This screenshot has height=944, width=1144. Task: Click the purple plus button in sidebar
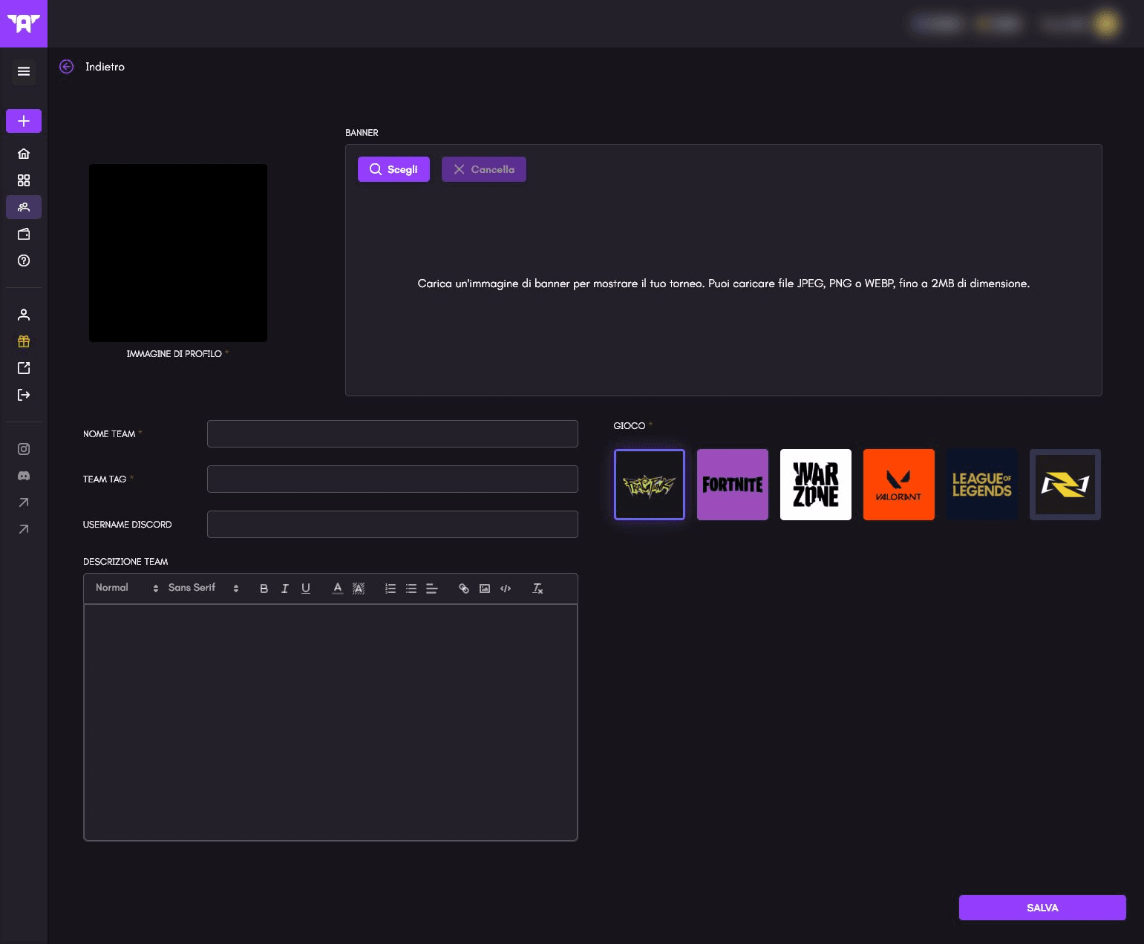tap(24, 121)
